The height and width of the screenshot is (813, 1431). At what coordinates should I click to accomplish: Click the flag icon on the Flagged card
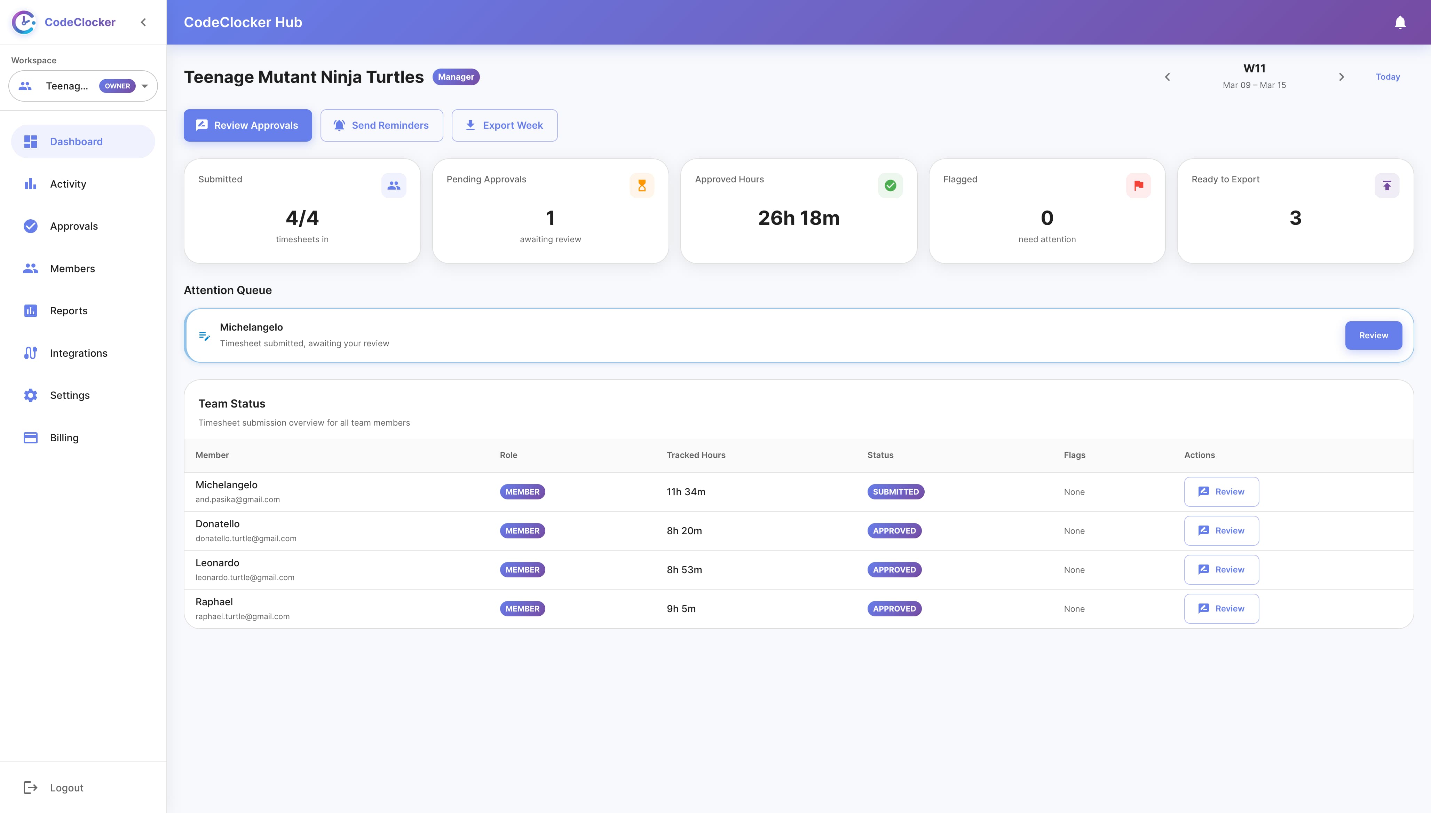click(1138, 185)
